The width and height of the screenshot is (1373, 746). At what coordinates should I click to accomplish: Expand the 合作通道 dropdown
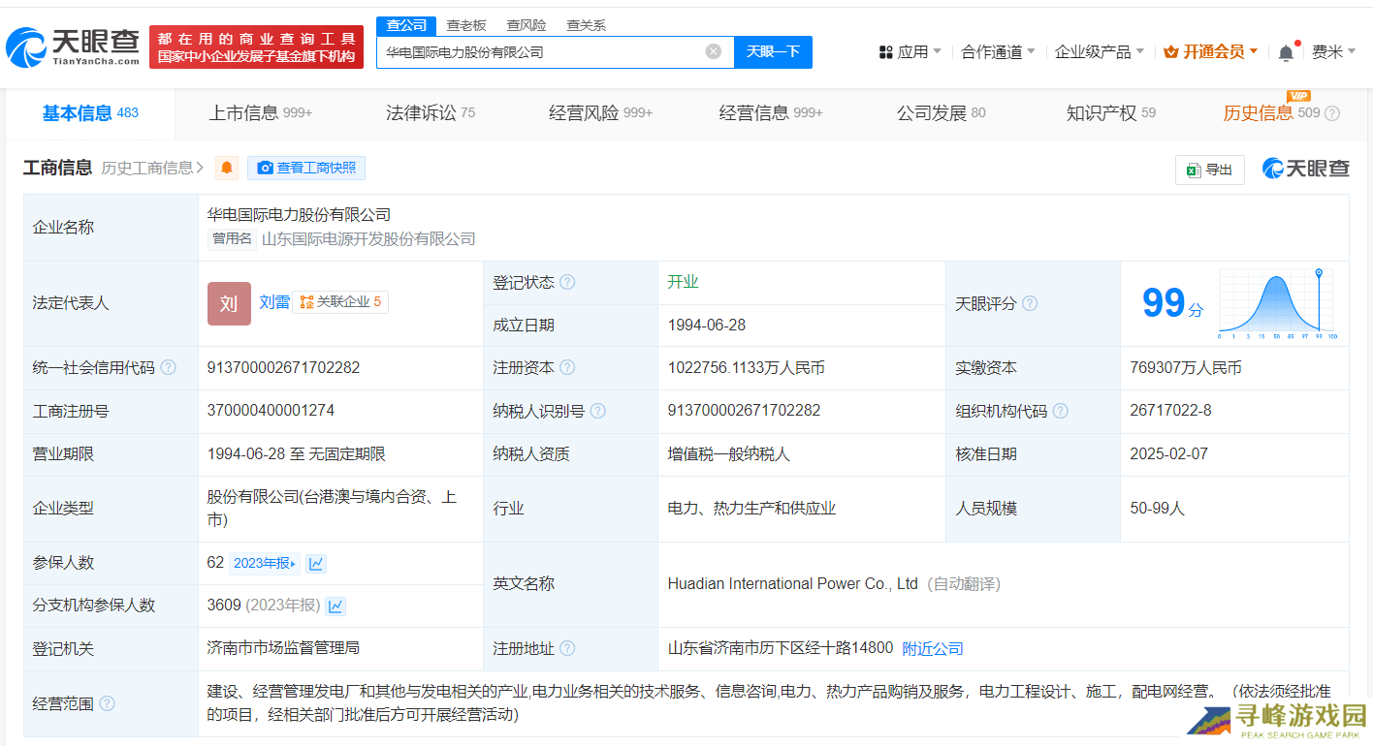click(x=998, y=51)
